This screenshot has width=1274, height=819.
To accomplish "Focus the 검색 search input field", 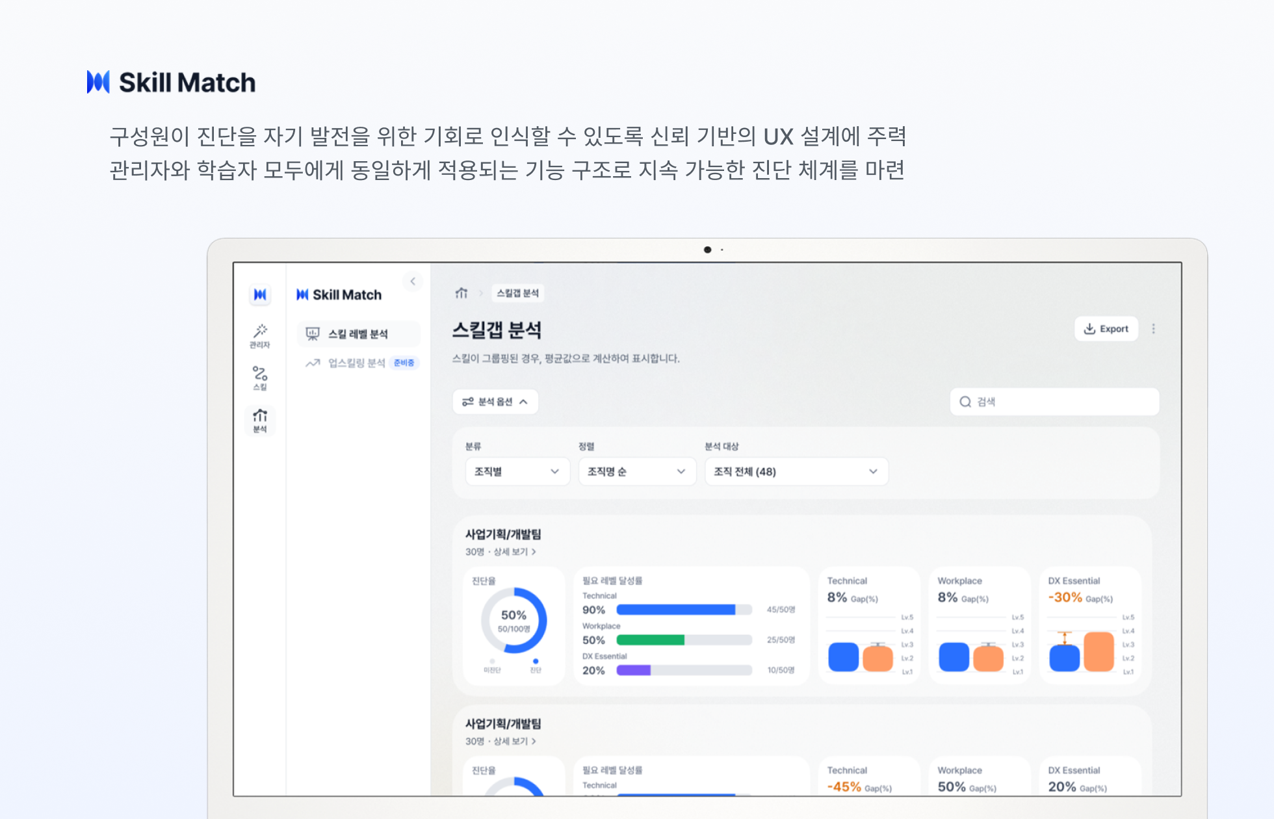I will pos(1054,402).
